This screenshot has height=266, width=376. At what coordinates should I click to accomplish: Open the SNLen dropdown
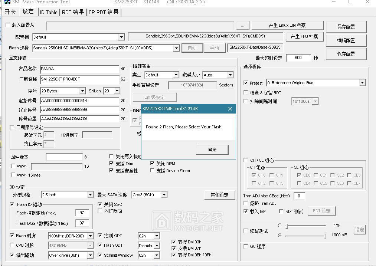[x=117, y=91]
